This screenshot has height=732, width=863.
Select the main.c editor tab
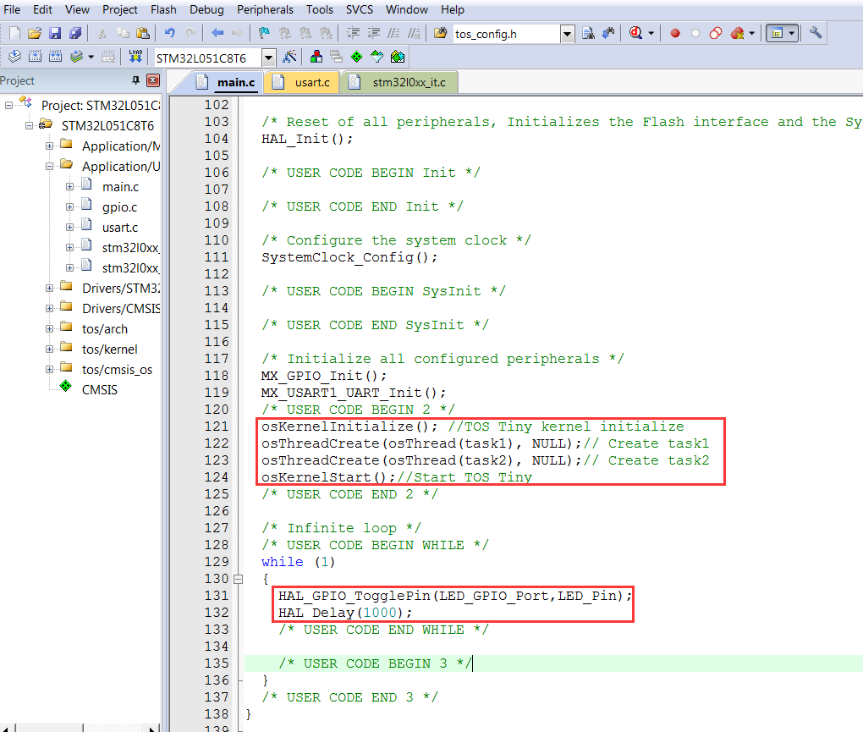coord(228,83)
